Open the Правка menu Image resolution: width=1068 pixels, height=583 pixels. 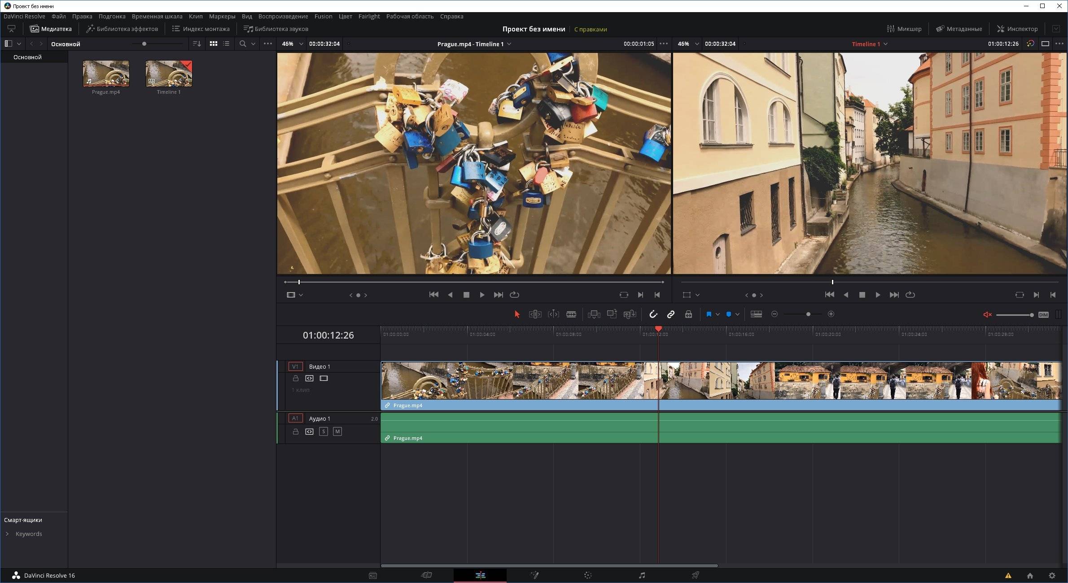coord(82,16)
